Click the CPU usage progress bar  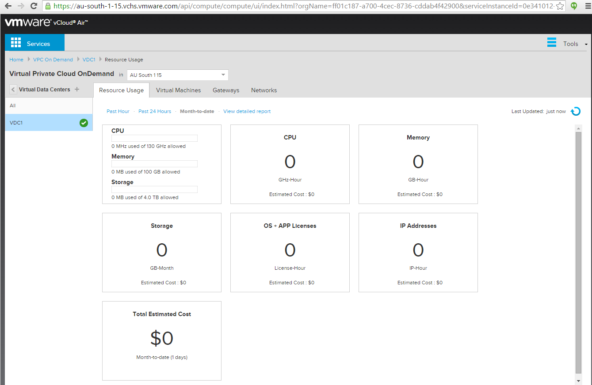click(x=154, y=138)
